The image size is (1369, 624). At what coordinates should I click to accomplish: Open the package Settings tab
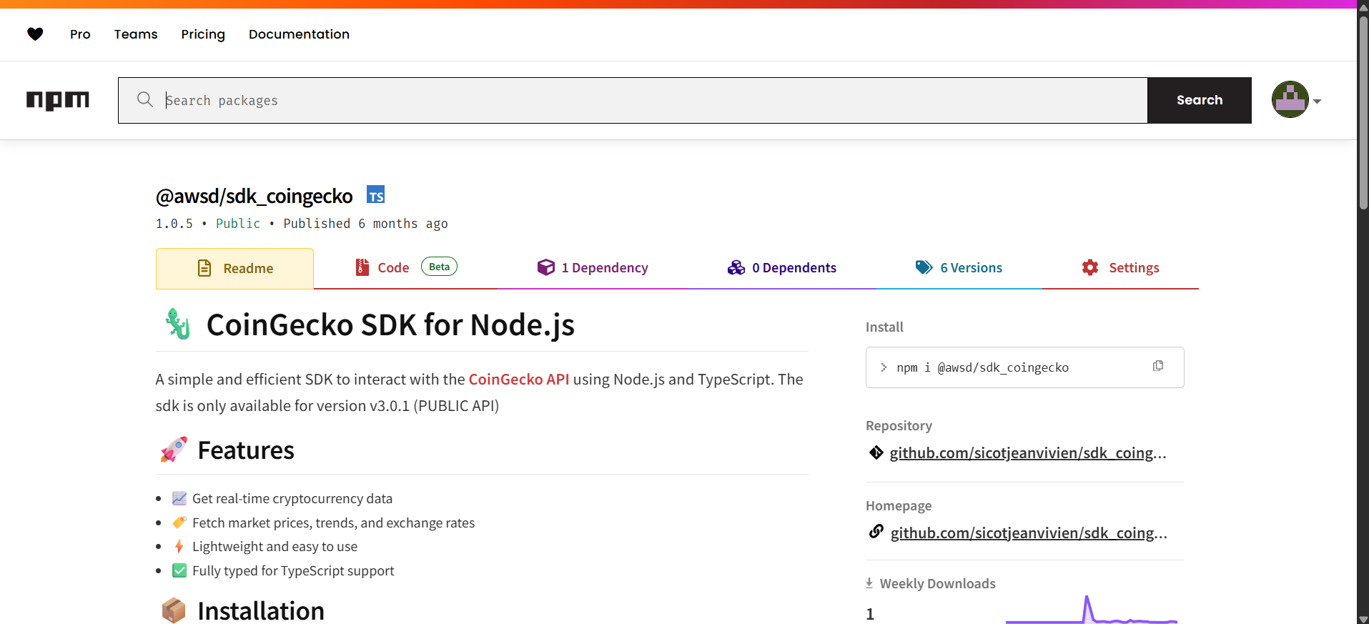coord(1120,267)
